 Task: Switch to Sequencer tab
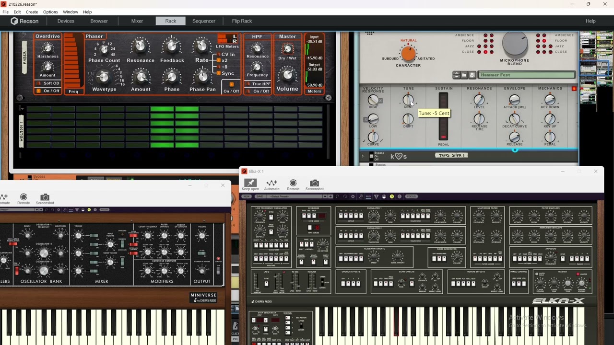coord(204,21)
